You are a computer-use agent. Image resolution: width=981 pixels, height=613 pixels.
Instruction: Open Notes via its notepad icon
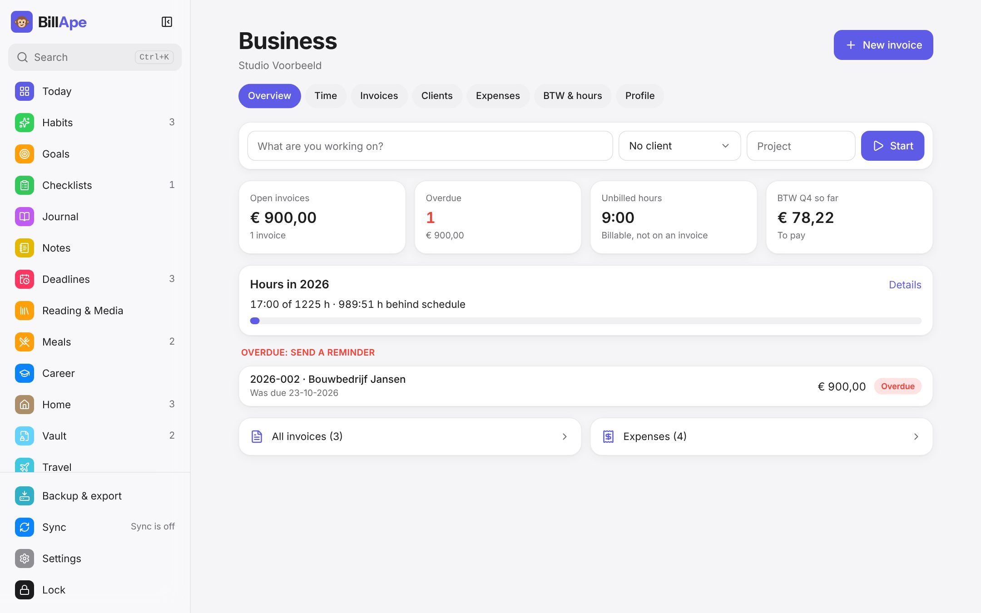[25, 248]
